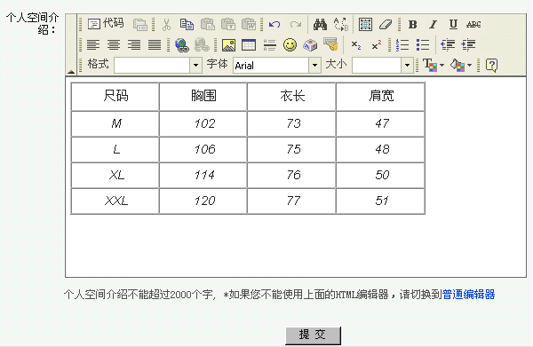Image resolution: width=533 pixels, height=347 pixels.
Task: Click the Undo arrow icon
Action: point(274,25)
